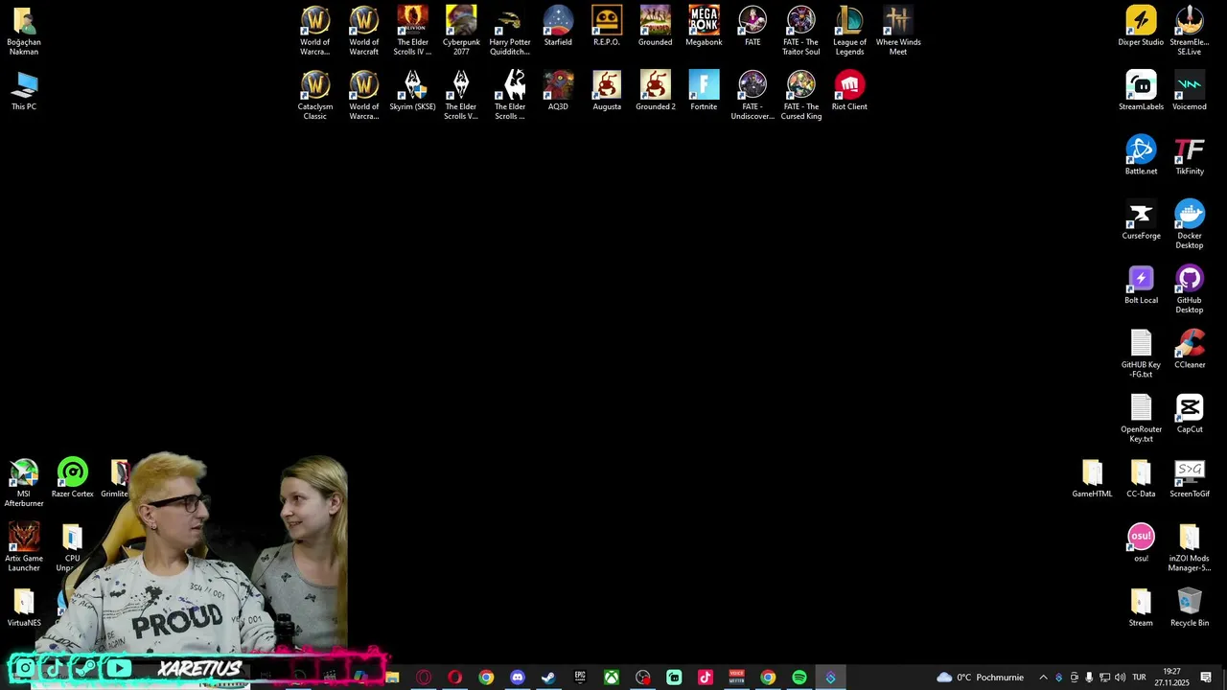Launch CapCut from the desktop

pos(1190,412)
